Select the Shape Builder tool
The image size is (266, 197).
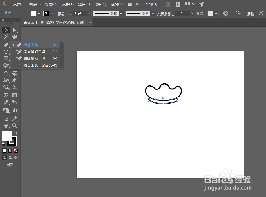pos(6,87)
